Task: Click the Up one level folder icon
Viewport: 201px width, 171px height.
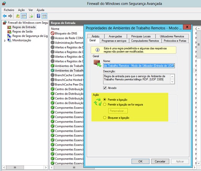Action: [x=18, y=16]
